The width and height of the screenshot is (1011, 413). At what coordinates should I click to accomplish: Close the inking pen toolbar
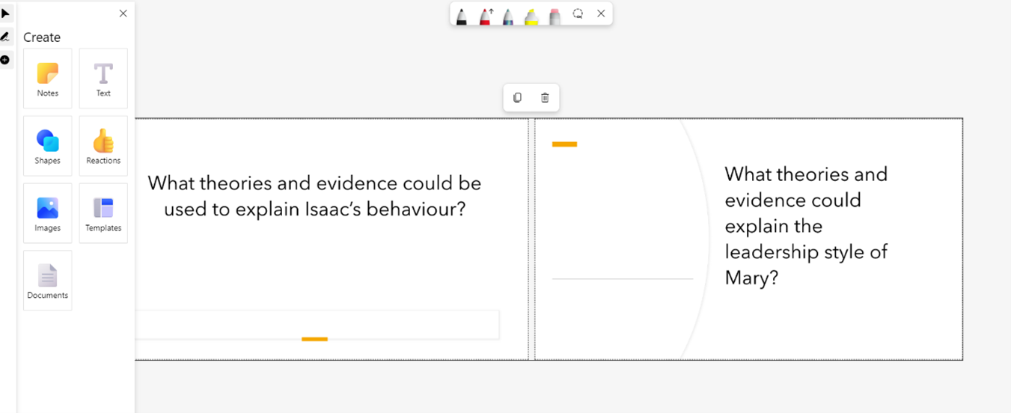pyautogui.click(x=601, y=13)
